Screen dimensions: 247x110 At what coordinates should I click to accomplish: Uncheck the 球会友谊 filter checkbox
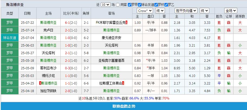[140, 5]
